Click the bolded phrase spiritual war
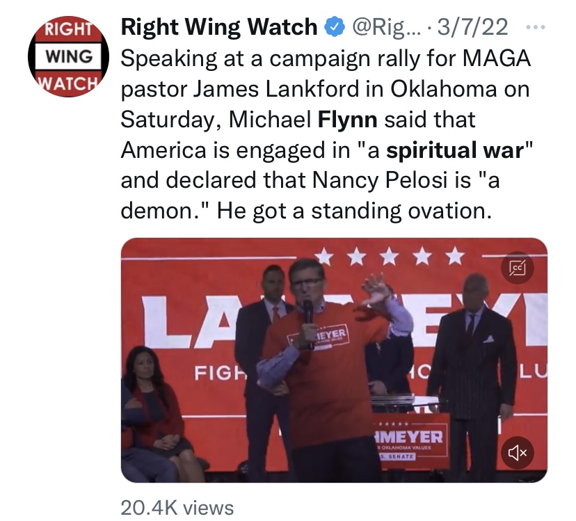This screenshot has height=521, width=576. pos(455,150)
